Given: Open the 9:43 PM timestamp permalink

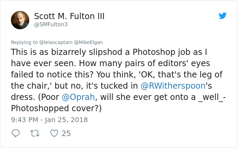Looking at the screenshot, I should [x=24, y=120].
